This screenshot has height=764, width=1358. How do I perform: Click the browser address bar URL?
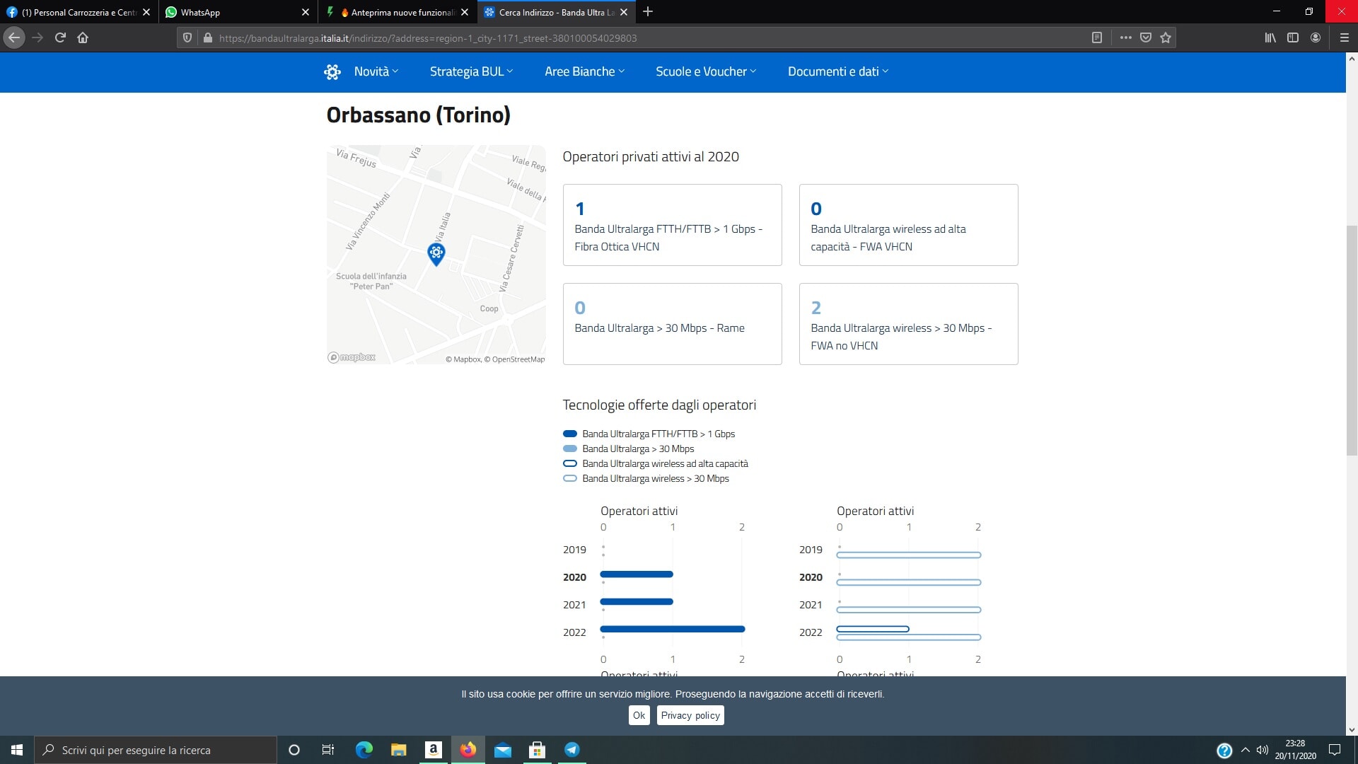coord(427,38)
